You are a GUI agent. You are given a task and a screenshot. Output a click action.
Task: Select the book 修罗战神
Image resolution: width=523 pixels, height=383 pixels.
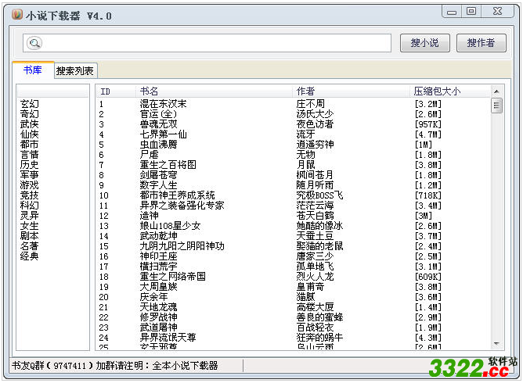click(158, 317)
